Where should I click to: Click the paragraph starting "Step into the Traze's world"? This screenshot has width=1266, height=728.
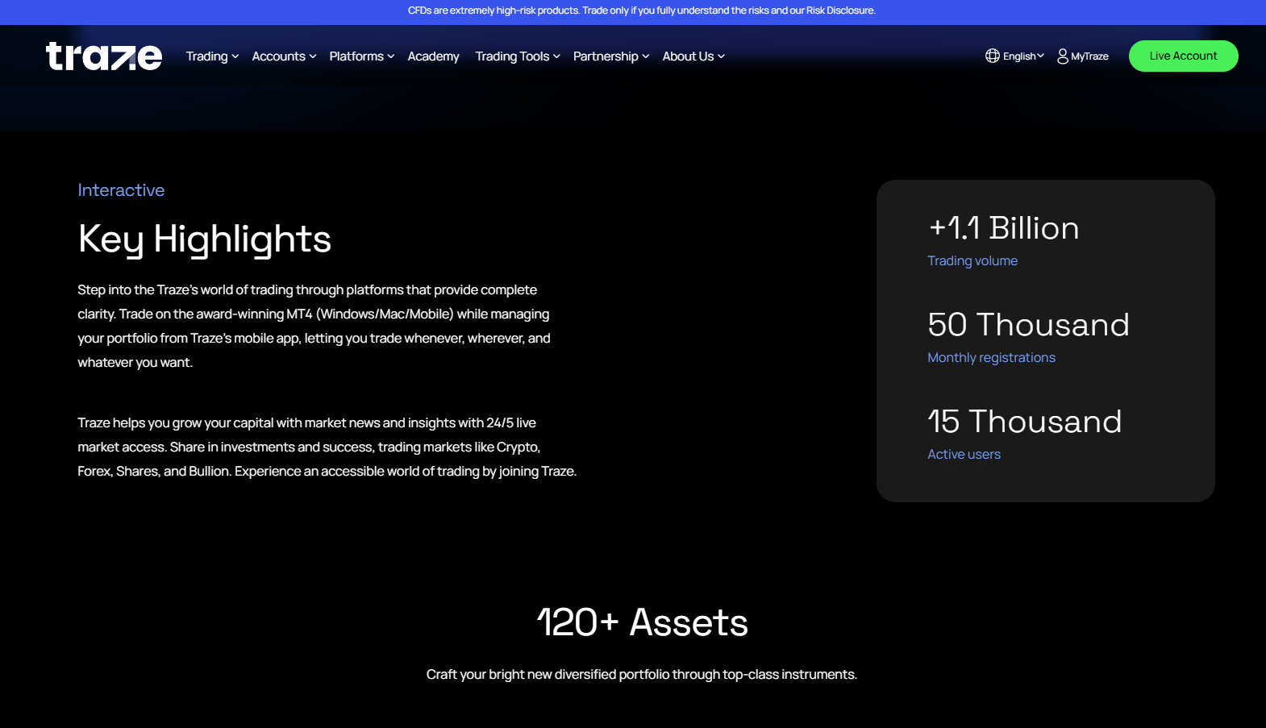314,327
